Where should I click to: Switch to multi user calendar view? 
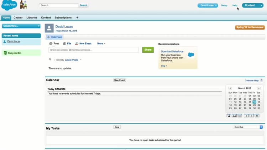(234, 115)
